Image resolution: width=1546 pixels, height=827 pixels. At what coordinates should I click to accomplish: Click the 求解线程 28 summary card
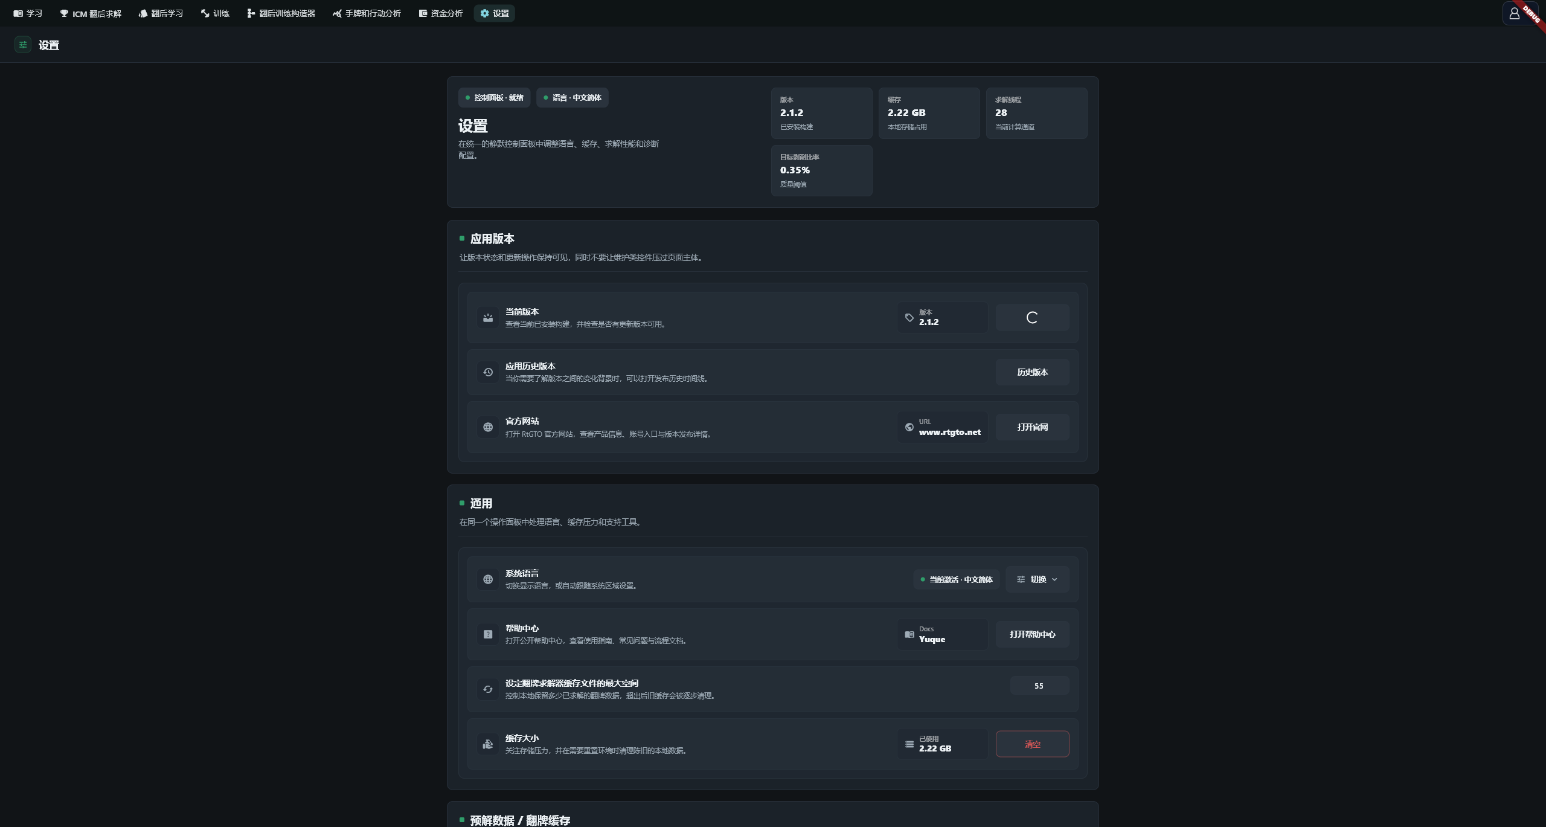pos(1036,113)
